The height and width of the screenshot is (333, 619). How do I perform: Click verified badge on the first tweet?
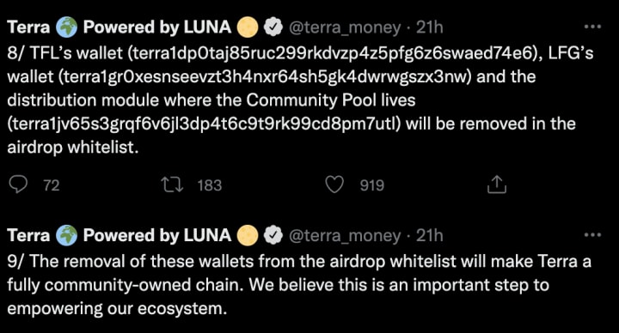coord(273,27)
